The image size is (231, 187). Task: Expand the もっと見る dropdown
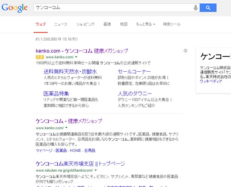point(146,24)
